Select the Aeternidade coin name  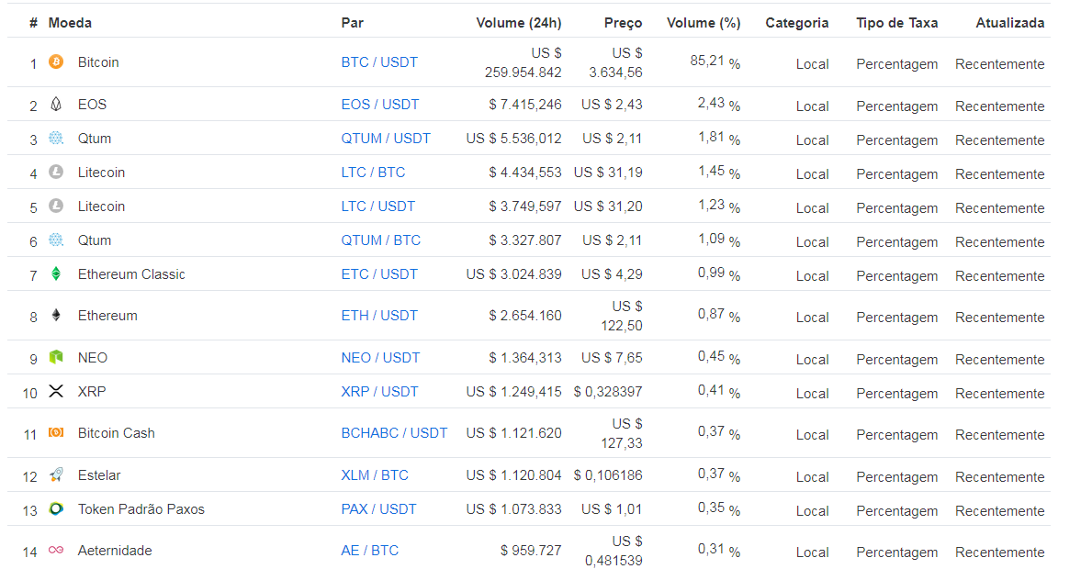(x=115, y=551)
